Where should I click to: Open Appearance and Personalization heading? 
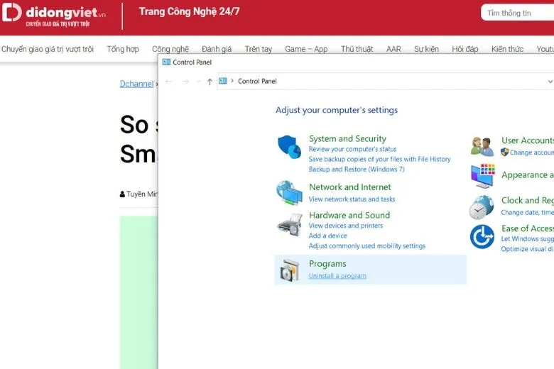pyautogui.click(x=528, y=175)
